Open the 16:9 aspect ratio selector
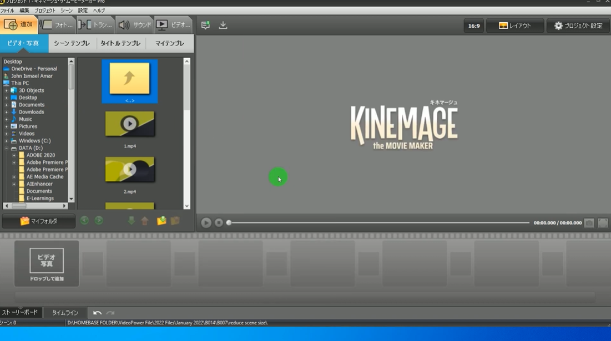The height and width of the screenshot is (341, 611). coord(474,26)
